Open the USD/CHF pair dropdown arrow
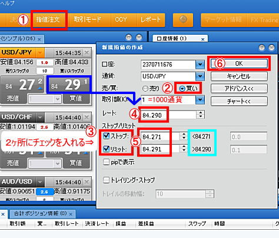Screen dimensions: 279x238 [x=40, y=117]
